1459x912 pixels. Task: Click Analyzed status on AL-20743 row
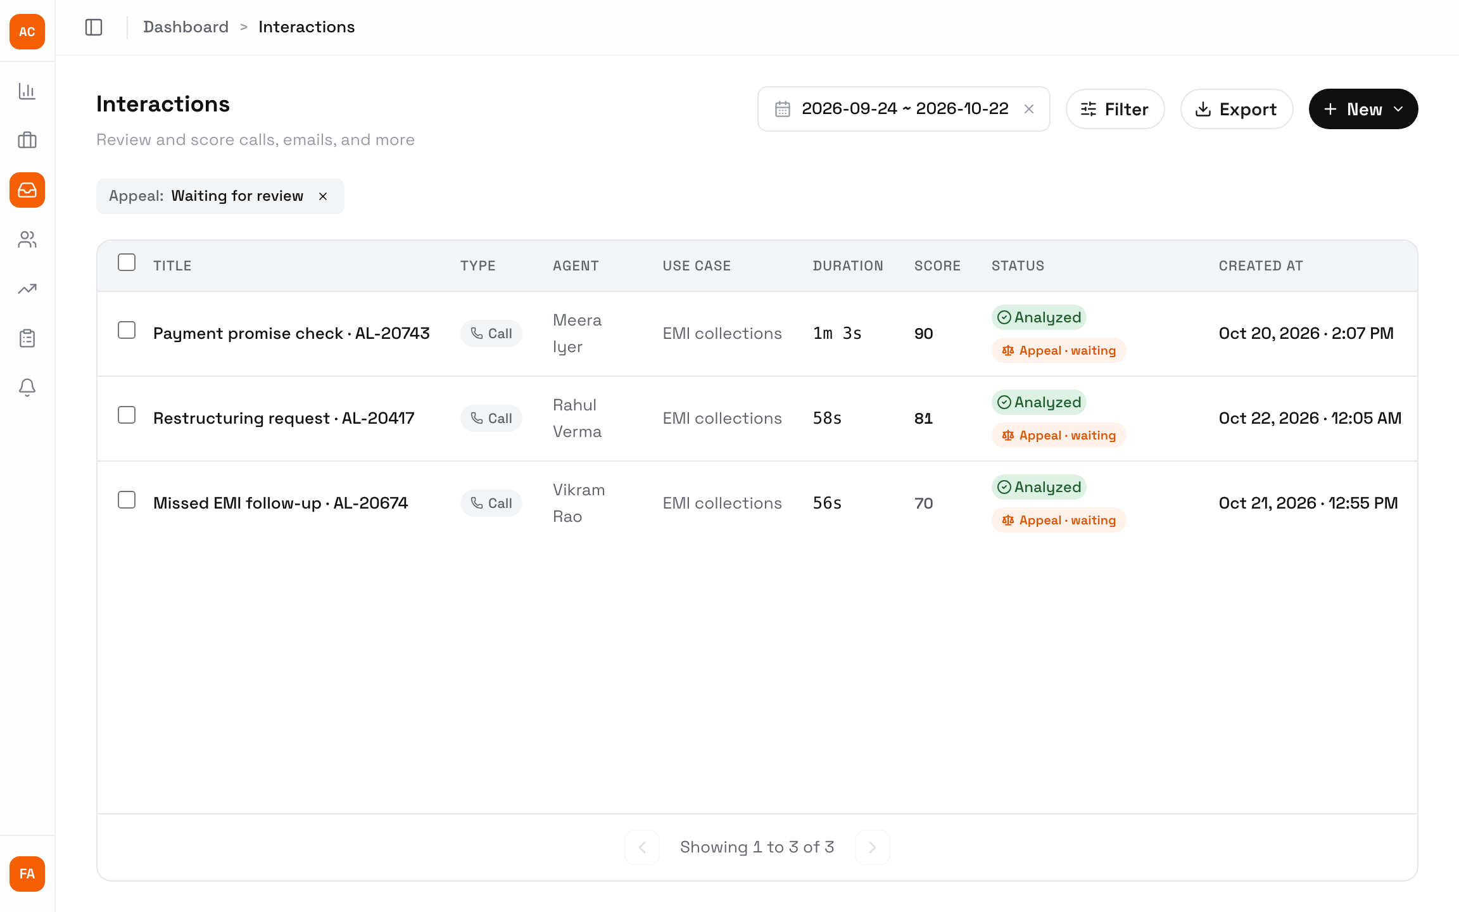[1039, 317]
